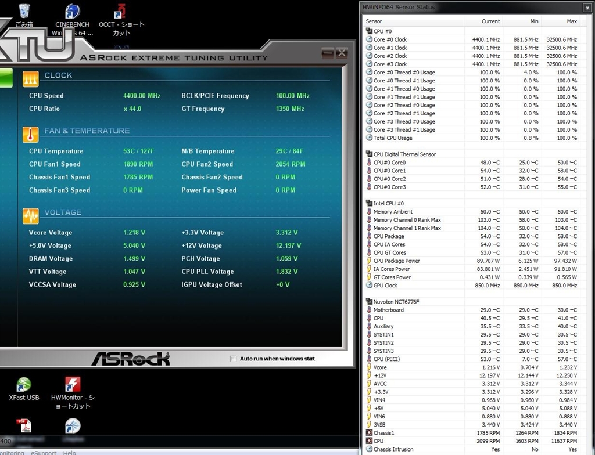Click the CPU PLL Voltage value 1.832 V
The width and height of the screenshot is (595, 455).
tap(286, 272)
